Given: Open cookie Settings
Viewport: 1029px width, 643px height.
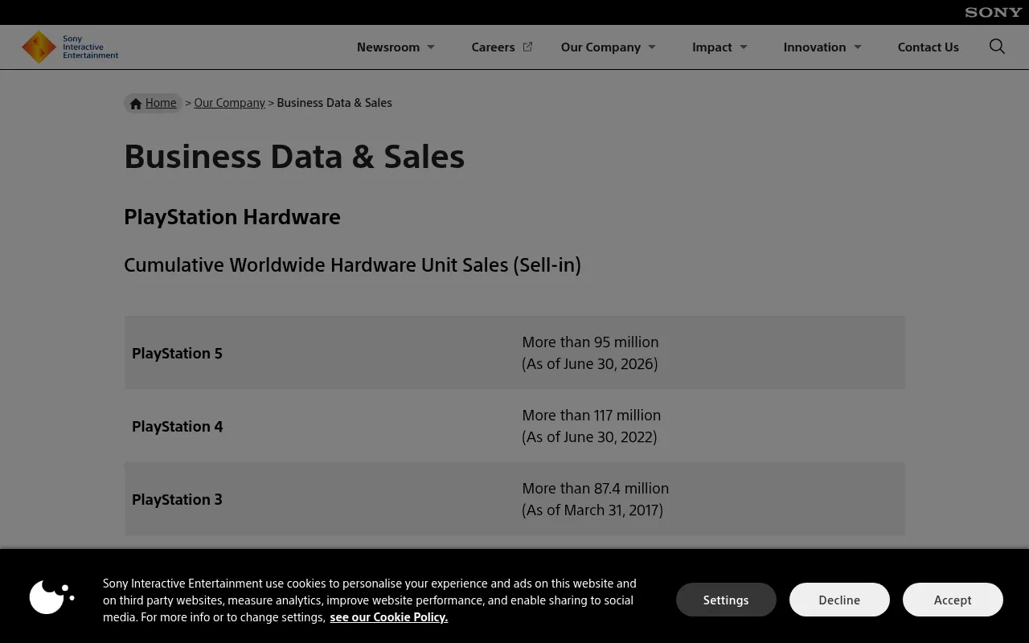Looking at the screenshot, I should (x=726, y=600).
